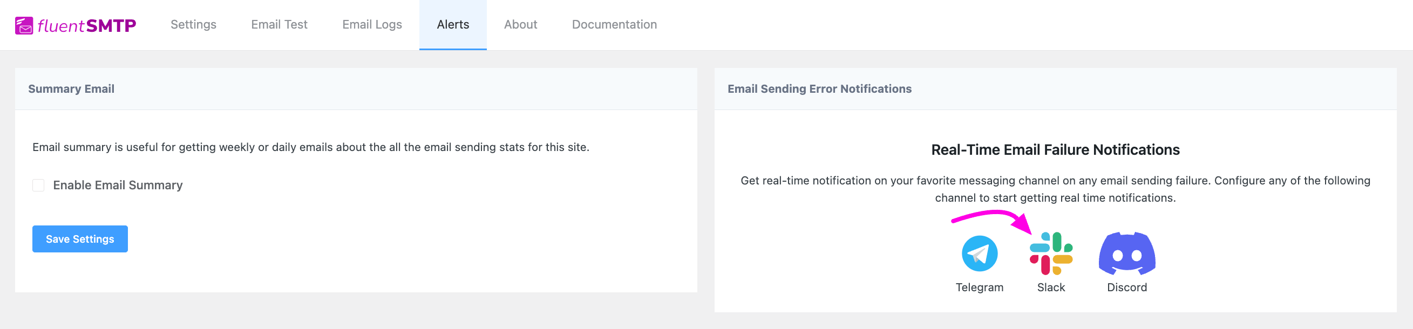Click the Telegram label text
This screenshot has height=329, width=1413.
coord(979,287)
